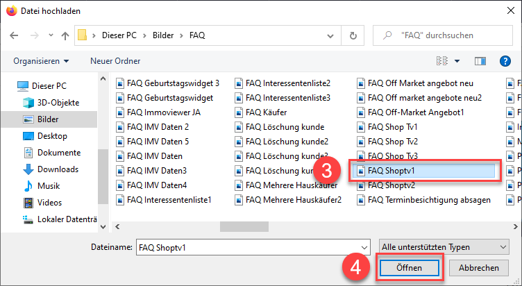Click the Neuer Ordner toolbar button
Image resolution: width=522 pixels, height=286 pixels.
115,61
